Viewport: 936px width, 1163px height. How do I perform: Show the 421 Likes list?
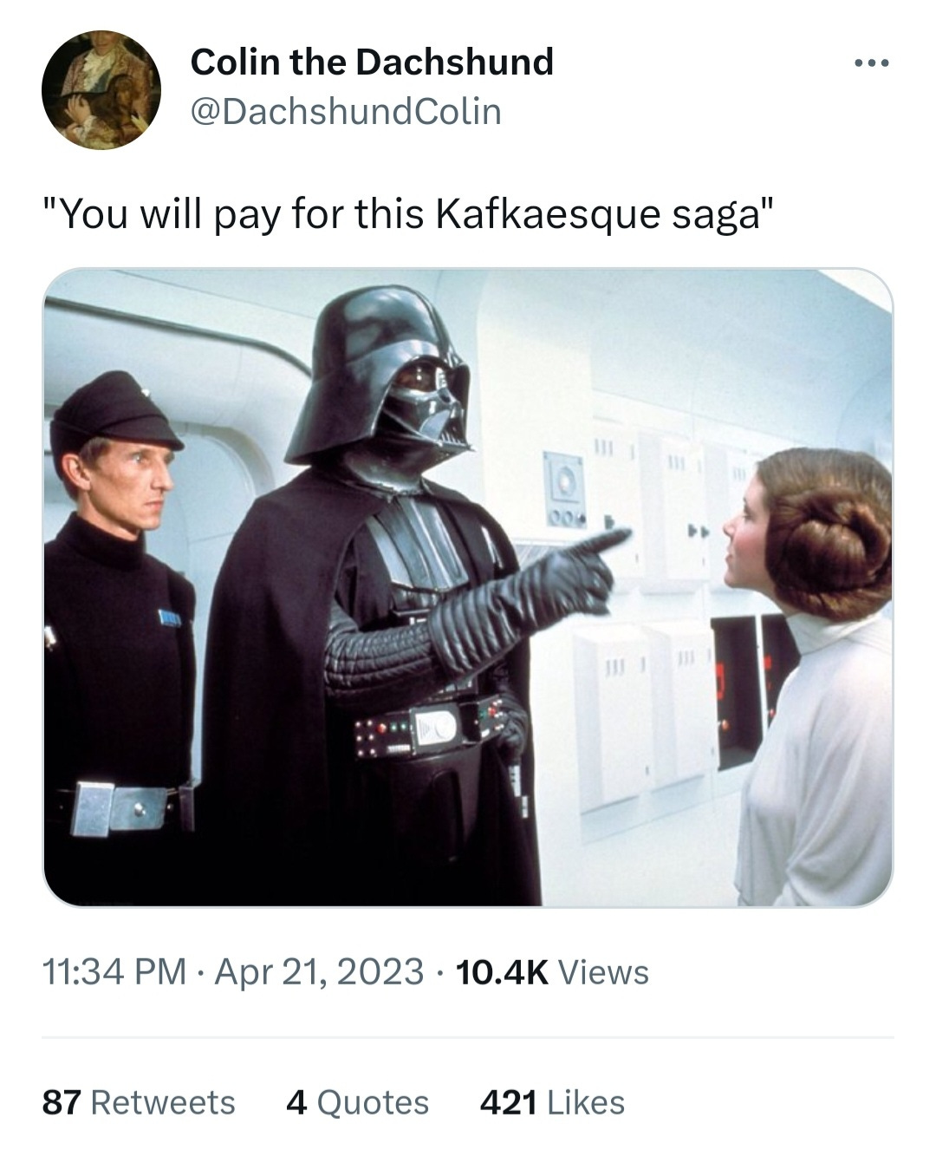[x=552, y=1102]
